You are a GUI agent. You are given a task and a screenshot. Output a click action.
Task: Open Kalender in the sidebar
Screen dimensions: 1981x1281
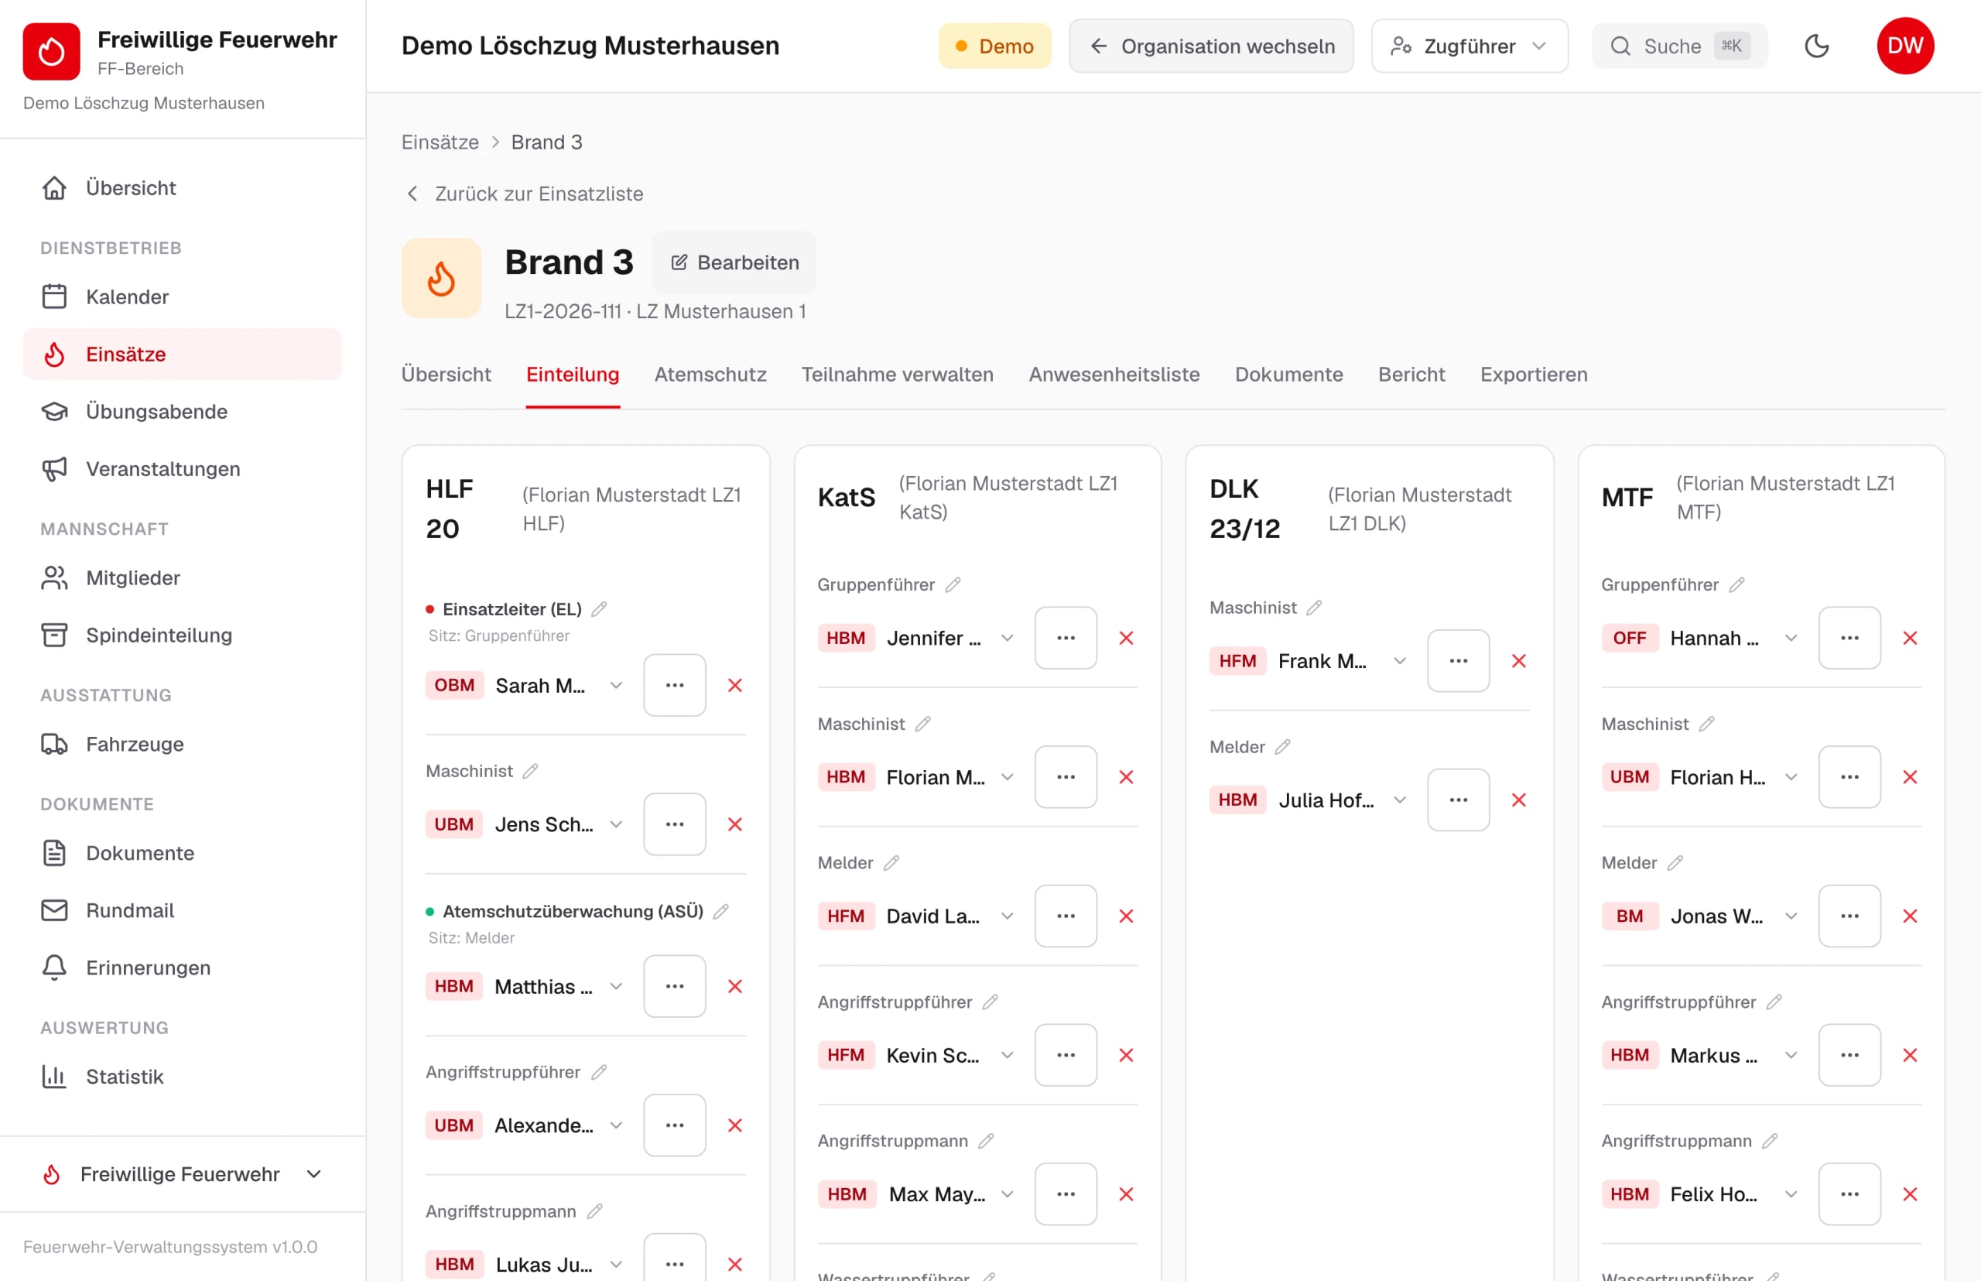(x=182, y=297)
